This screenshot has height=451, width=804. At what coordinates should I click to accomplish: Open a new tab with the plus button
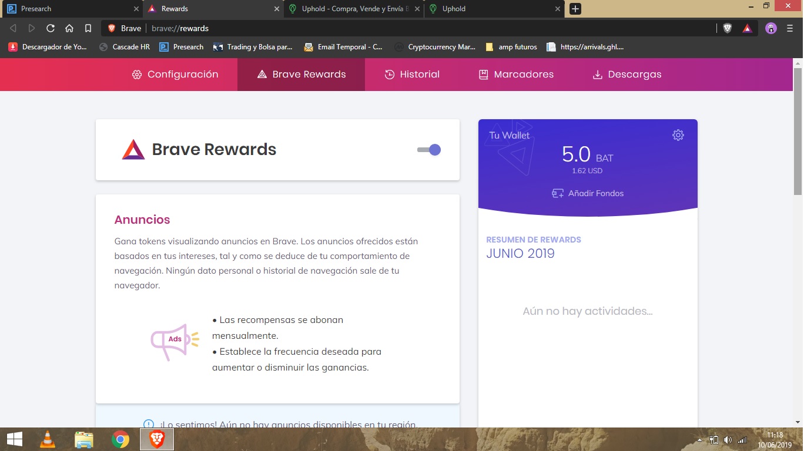(575, 9)
